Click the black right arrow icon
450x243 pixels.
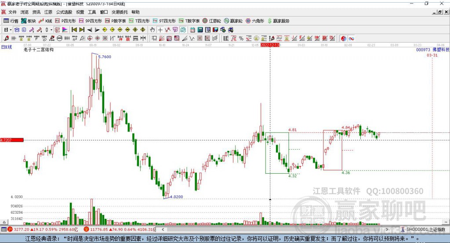point(97,30)
